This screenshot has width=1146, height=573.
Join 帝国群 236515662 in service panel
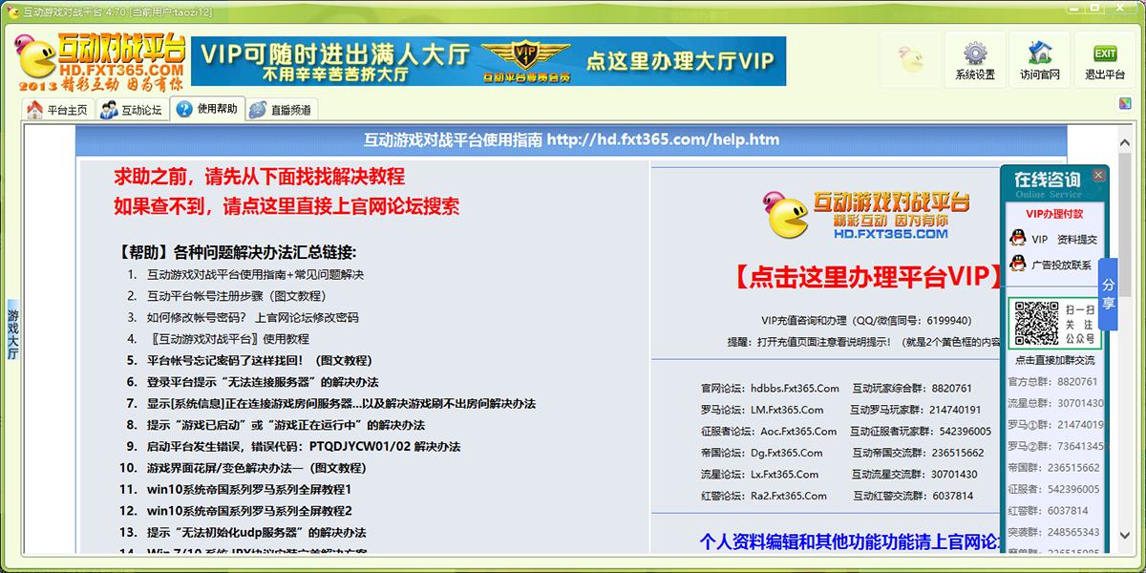pos(1054,468)
